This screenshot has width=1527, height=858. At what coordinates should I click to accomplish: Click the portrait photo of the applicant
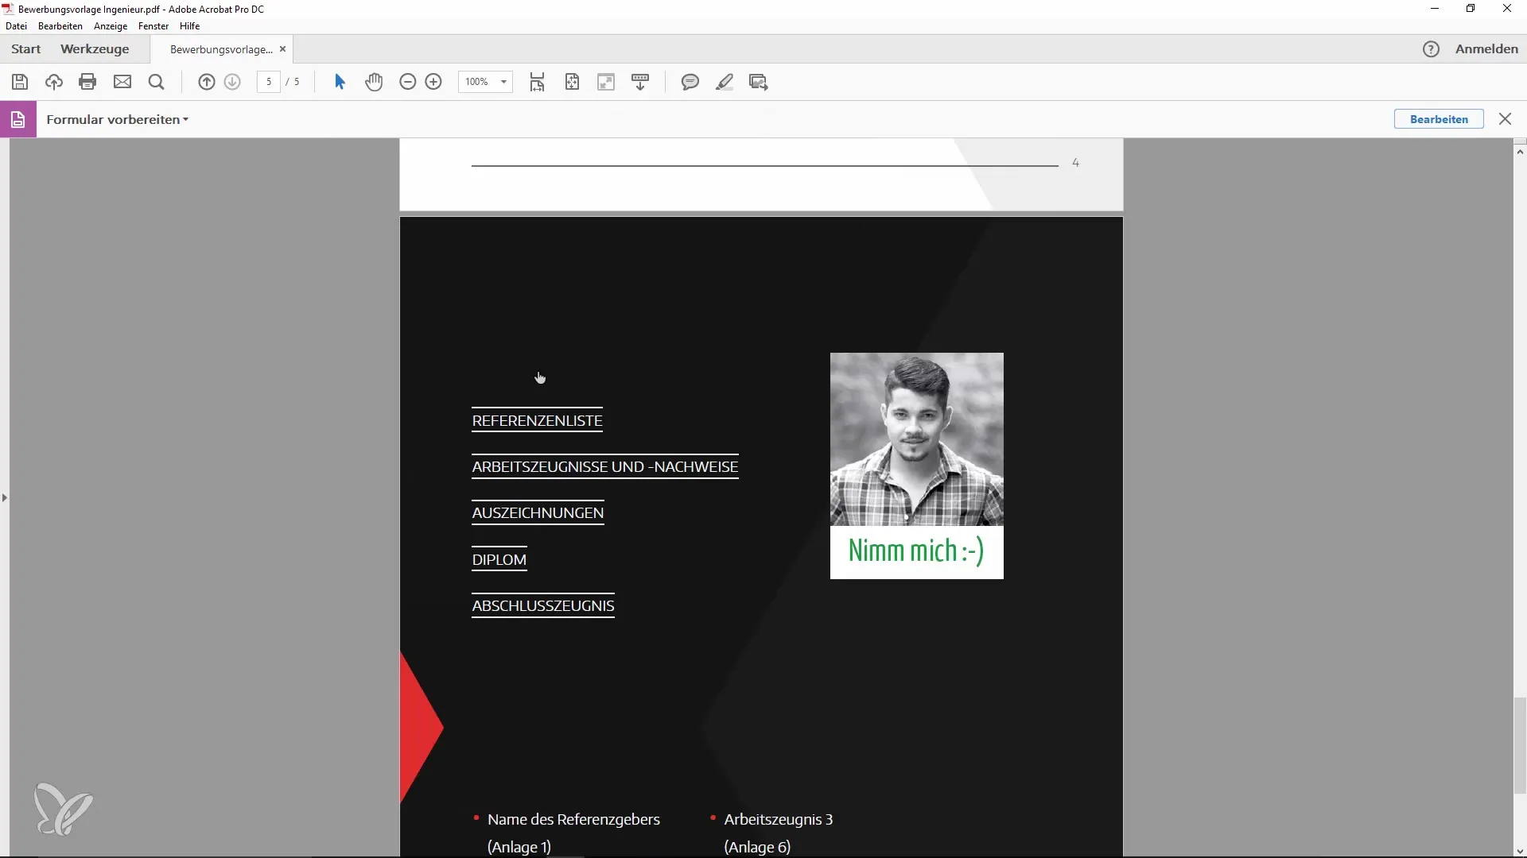[916, 439]
